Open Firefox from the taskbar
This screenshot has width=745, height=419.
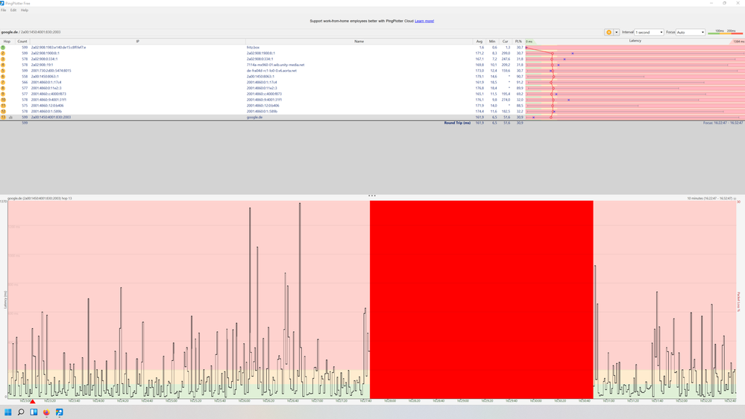click(46, 412)
